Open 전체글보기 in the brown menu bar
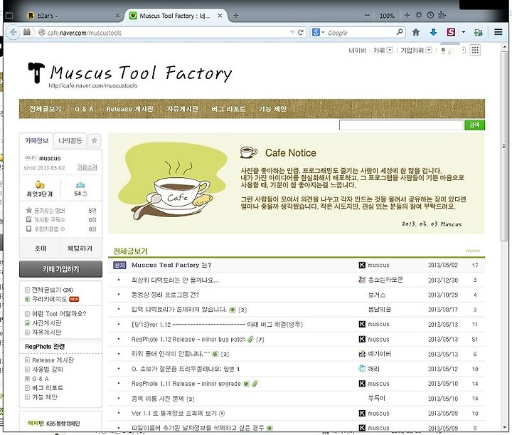This screenshot has width=512, height=435. coord(45,109)
